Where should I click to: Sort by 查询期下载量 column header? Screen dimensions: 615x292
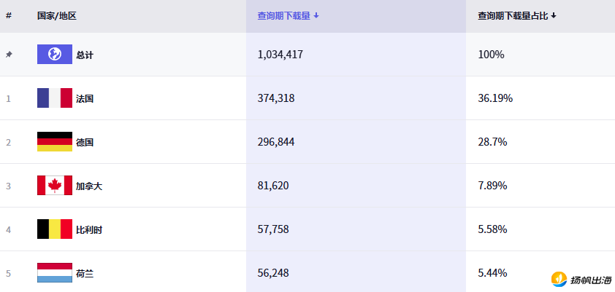click(x=288, y=15)
